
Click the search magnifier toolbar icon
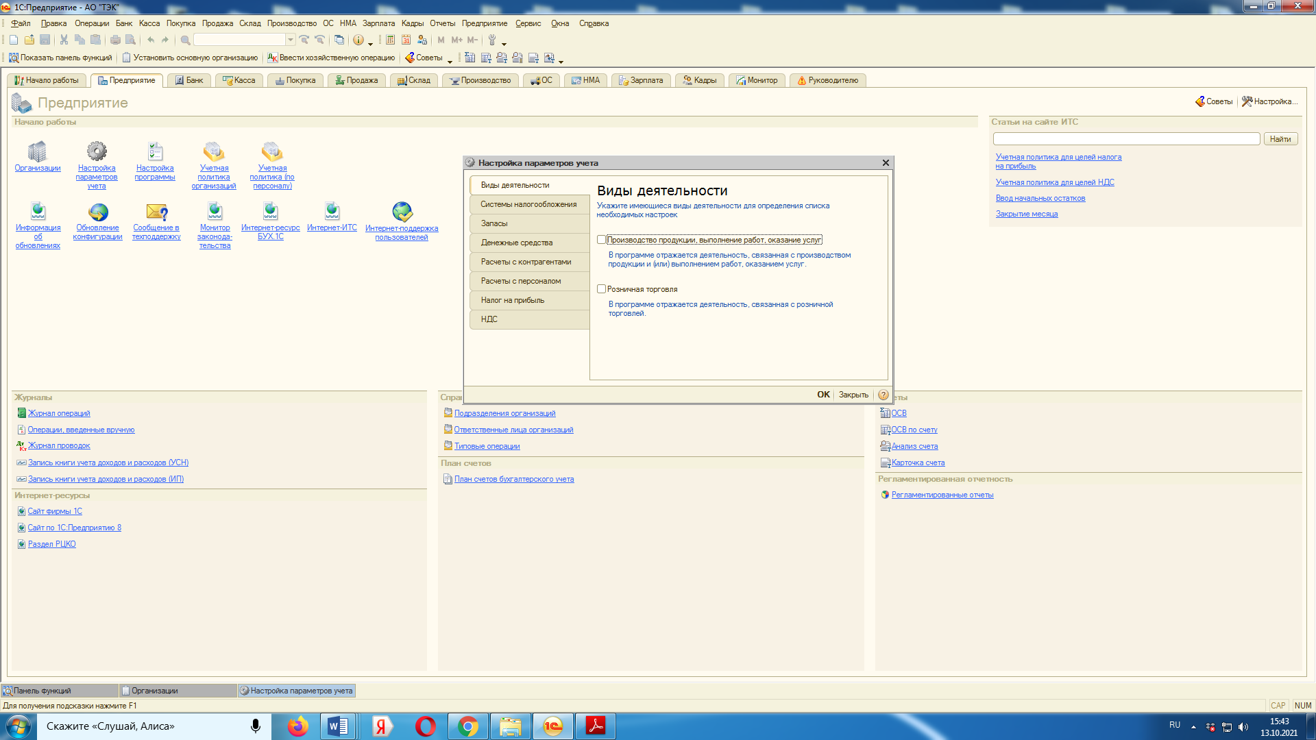pos(185,40)
